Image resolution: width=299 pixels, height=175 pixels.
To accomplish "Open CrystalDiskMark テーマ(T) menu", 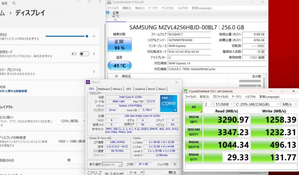I will pos(237,97).
